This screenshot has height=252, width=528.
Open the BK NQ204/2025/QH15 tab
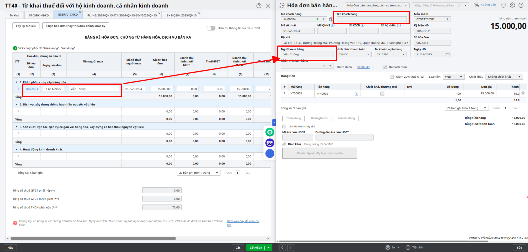(181, 15)
